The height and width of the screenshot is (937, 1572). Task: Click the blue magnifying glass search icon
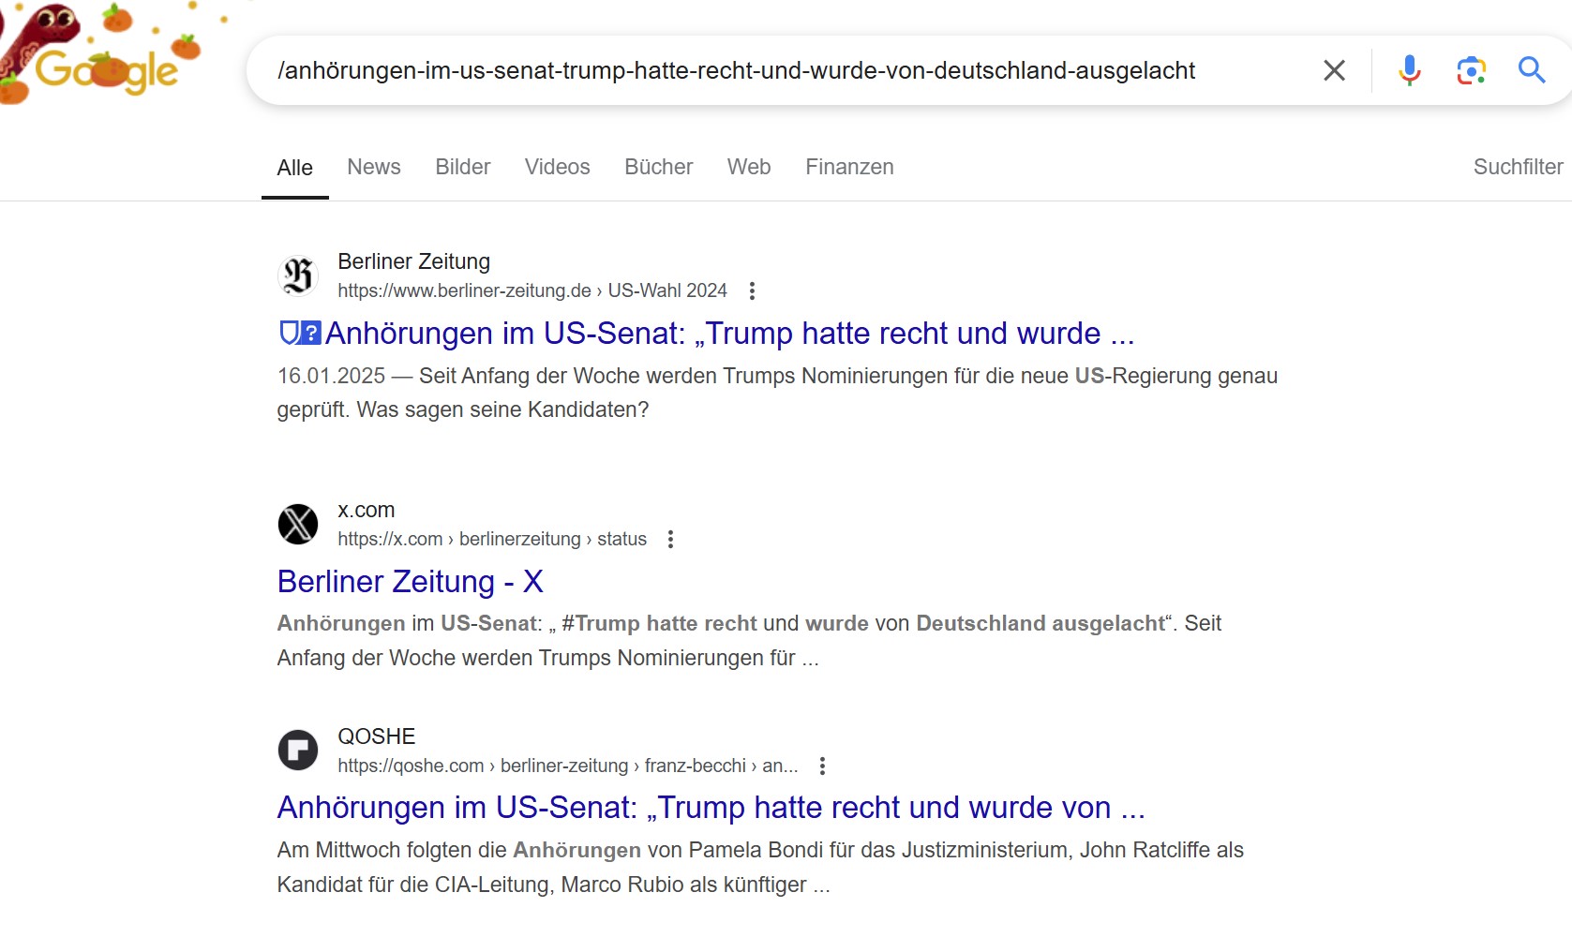[1532, 70]
